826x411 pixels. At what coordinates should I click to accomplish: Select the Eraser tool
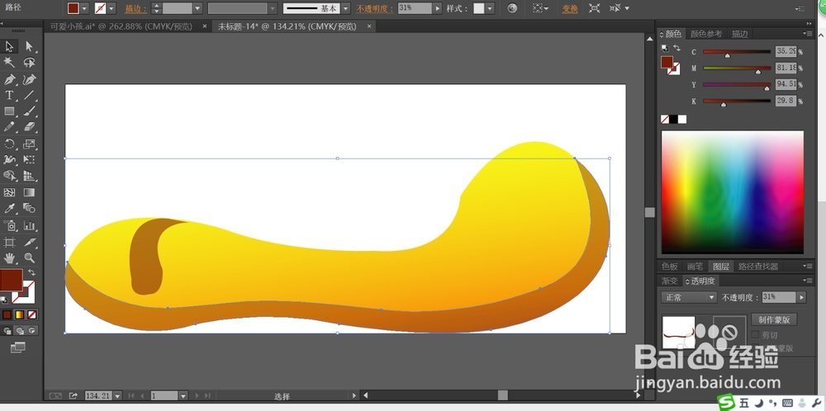(29, 127)
